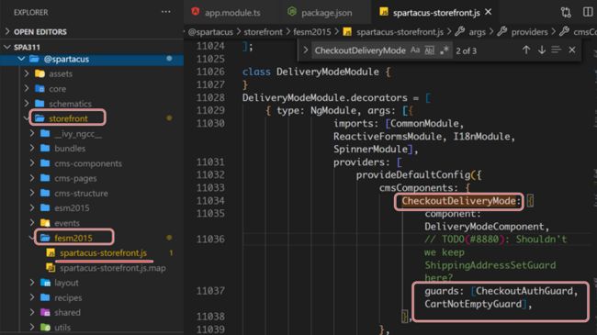The image size is (597, 335).
Task: Click provideDefaultConfig on line 11032
Action: [x=413, y=174]
